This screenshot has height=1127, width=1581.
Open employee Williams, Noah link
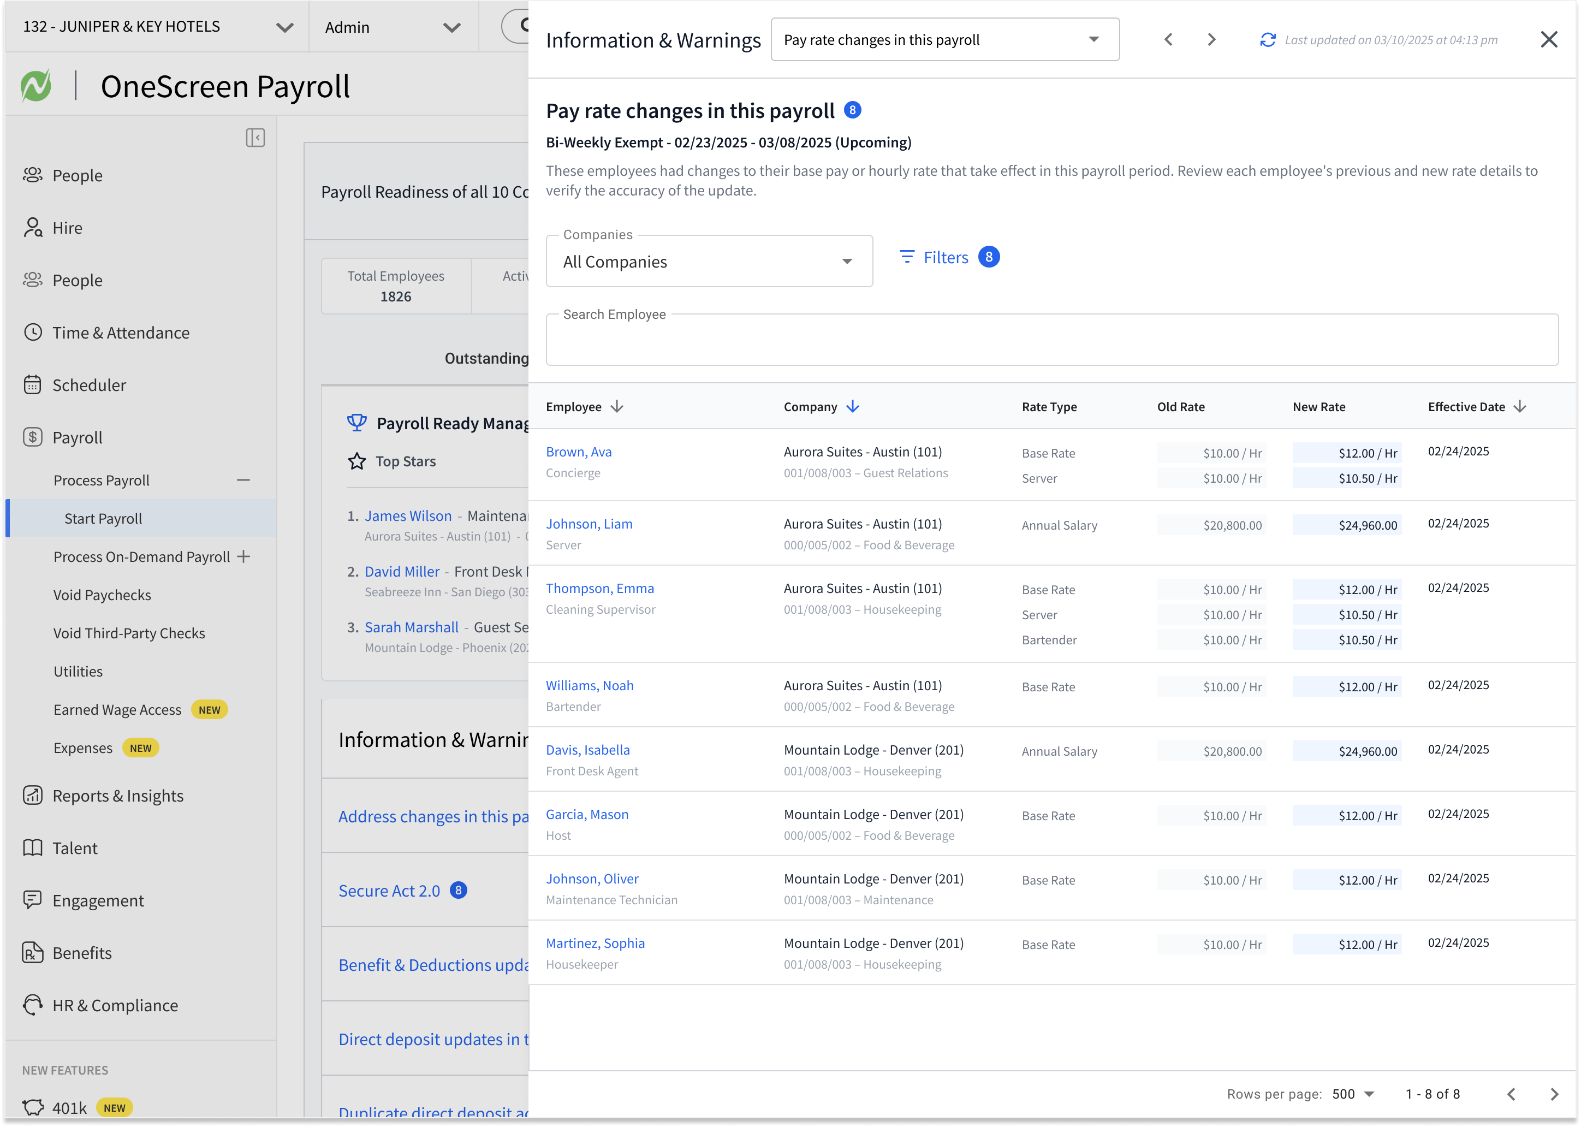point(590,686)
